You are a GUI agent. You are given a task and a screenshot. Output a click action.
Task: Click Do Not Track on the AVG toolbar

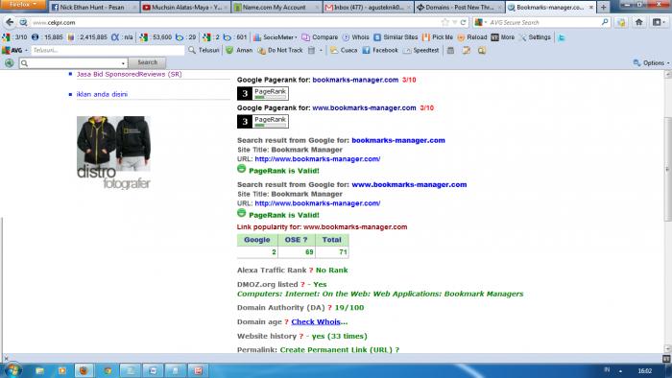280,50
